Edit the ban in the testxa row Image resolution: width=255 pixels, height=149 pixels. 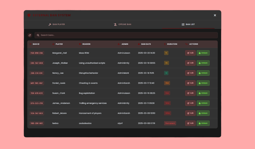pos(190,123)
